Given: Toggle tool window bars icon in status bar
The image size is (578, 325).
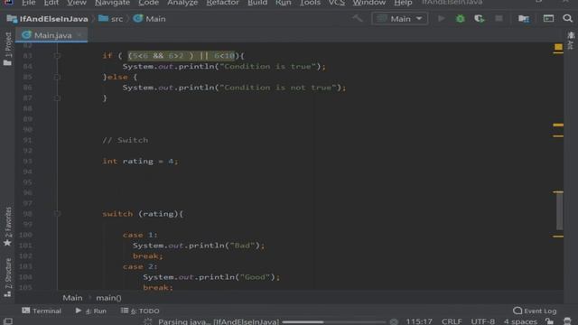Looking at the screenshot, I should (x=8, y=321).
